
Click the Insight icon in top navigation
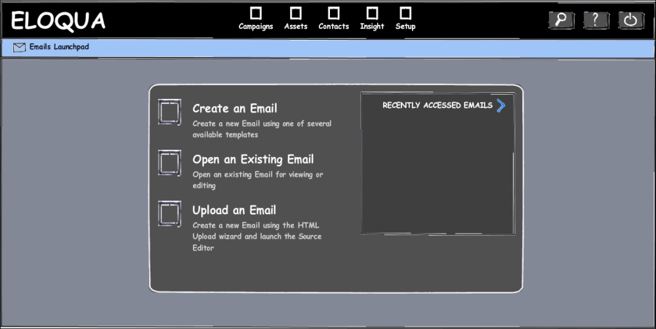point(372,13)
